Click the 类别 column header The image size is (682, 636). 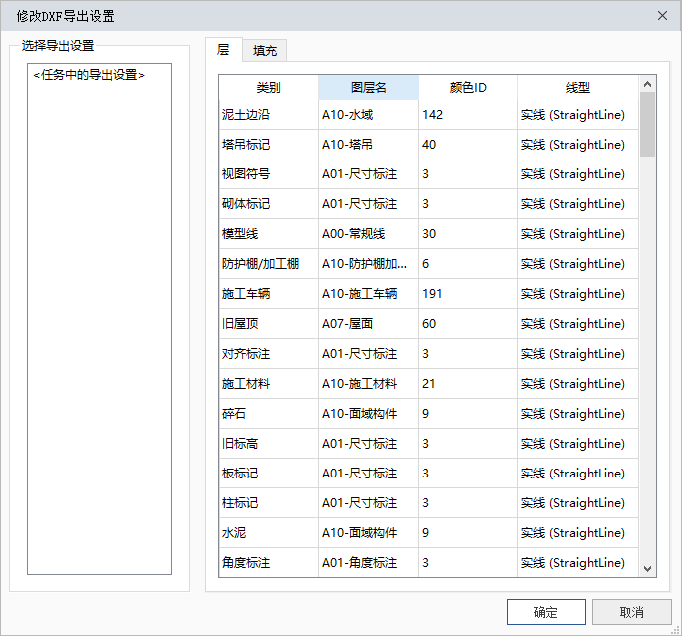(269, 88)
